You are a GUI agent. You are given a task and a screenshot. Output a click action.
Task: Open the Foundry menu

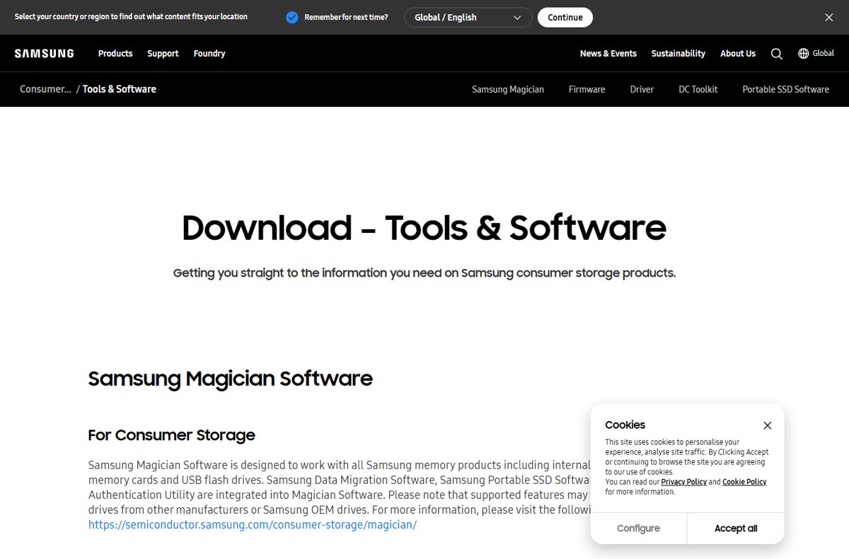pyautogui.click(x=209, y=53)
